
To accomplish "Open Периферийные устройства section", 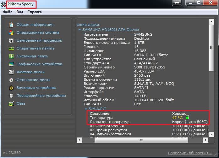I will point(41,96).
